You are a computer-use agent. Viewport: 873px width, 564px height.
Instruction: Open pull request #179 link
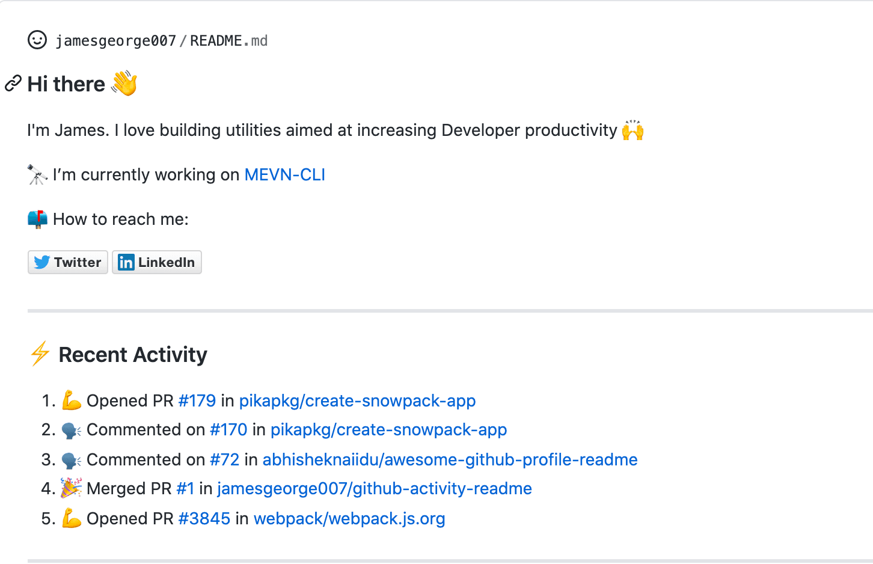[x=197, y=401]
